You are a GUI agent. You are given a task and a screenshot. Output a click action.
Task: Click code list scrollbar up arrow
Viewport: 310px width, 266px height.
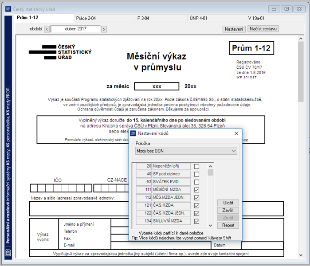(x=210, y=166)
